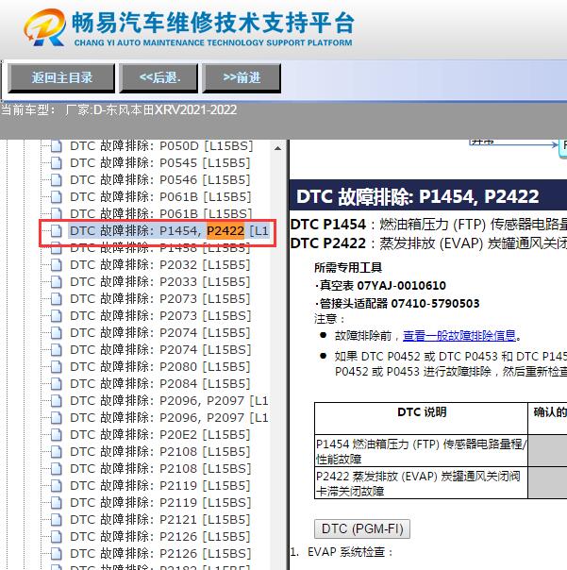This screenshot has height=570, width=567.
Task: Click the 真空表 07YAJ-0010610 text
Action: (380, 285)
